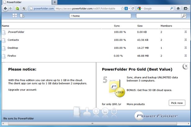This screenshot has width=191, height=127.
Task: Sort folders by the Name column
Action: [x=5, y=26]
